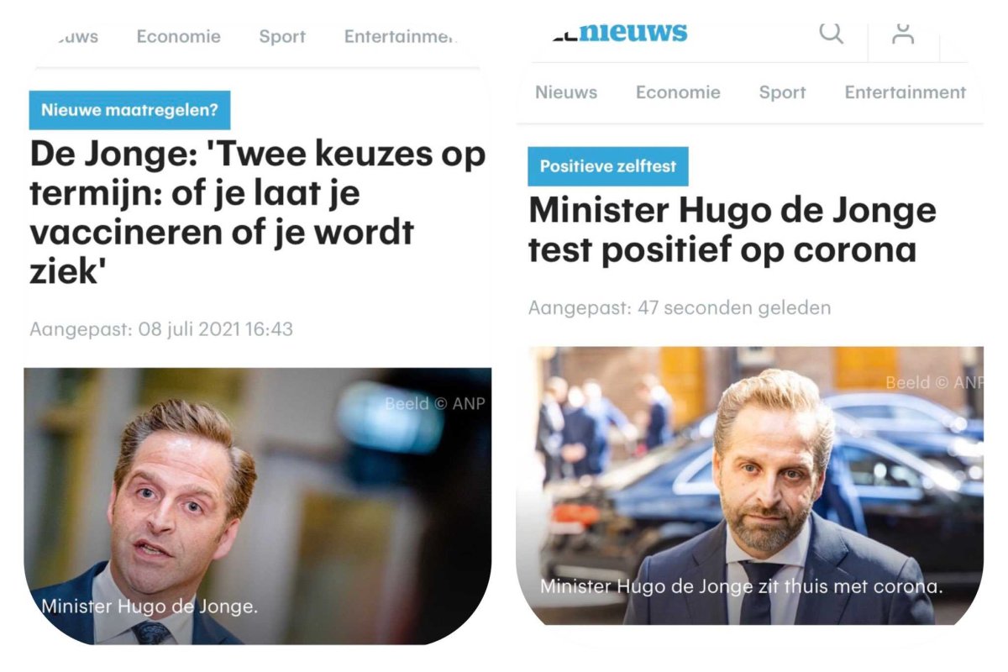The image size is (1008, 672).
Task: Select Sport tab in left screenshot
Action: [x=282, y=37]
